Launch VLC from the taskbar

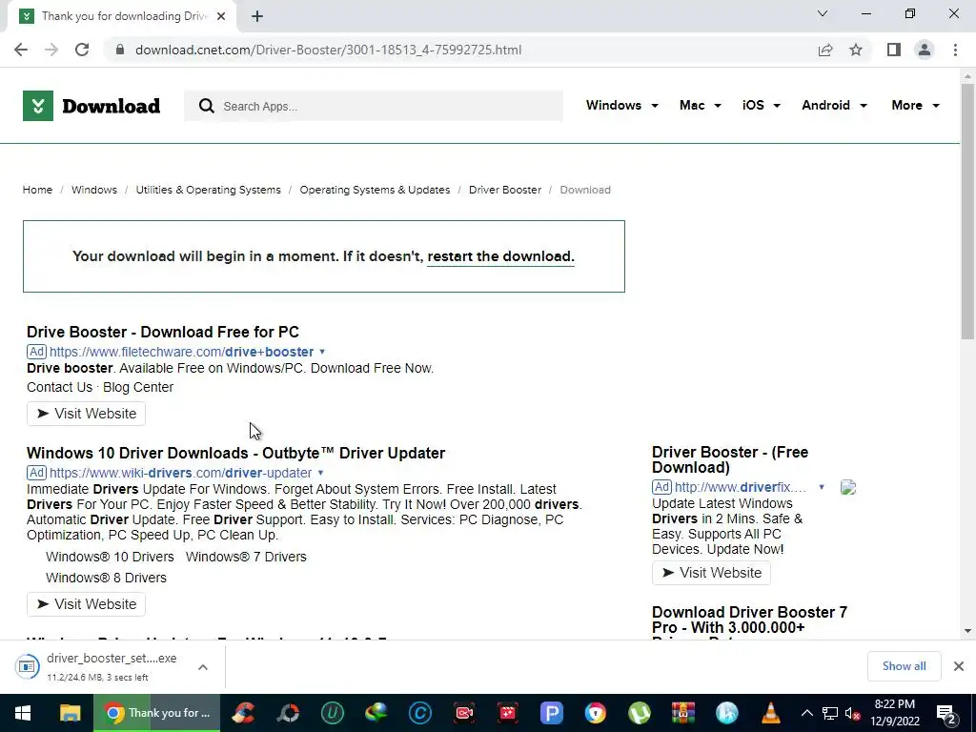(x=770, y=713)
